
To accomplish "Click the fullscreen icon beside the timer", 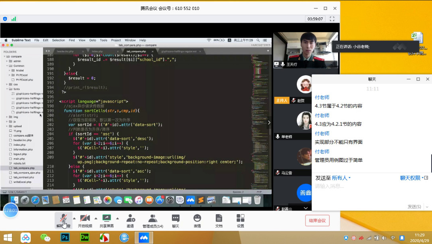I will [332, 19].
